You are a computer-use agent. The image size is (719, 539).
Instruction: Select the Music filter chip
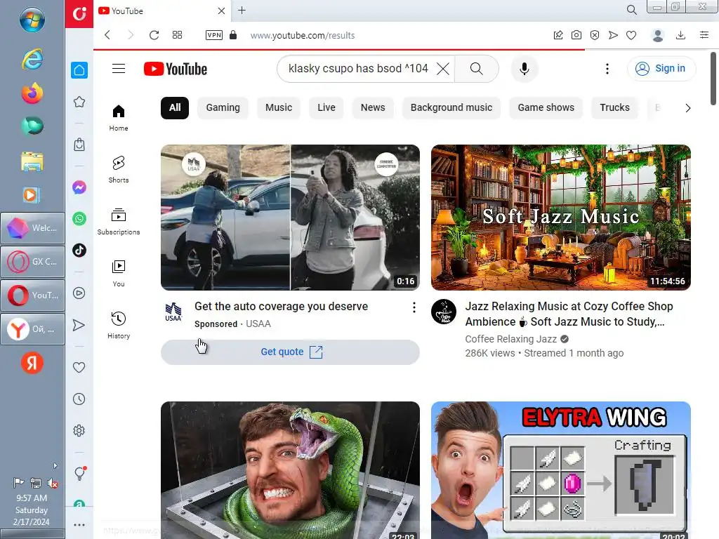(x=279, y=107)
